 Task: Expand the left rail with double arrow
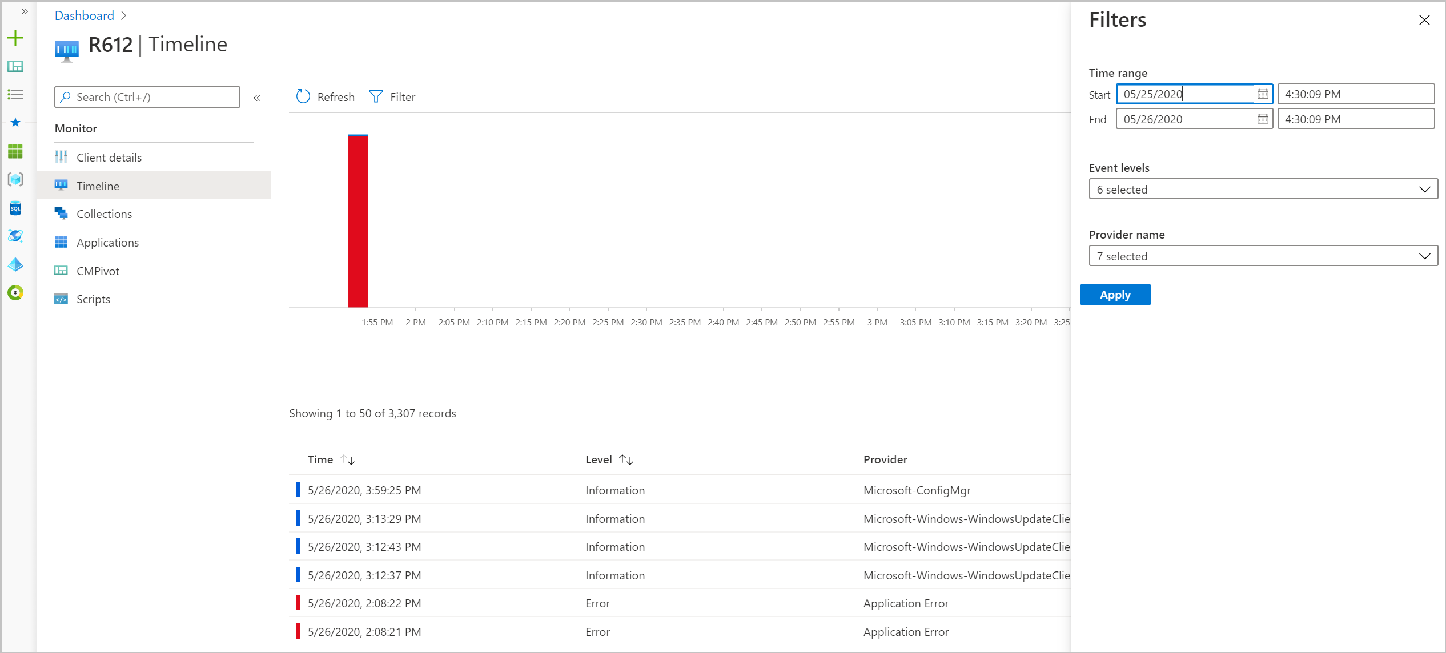coord(25,11)
